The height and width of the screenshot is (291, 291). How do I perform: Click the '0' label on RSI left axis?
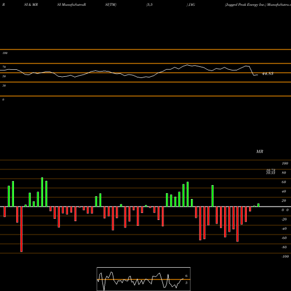3,100
